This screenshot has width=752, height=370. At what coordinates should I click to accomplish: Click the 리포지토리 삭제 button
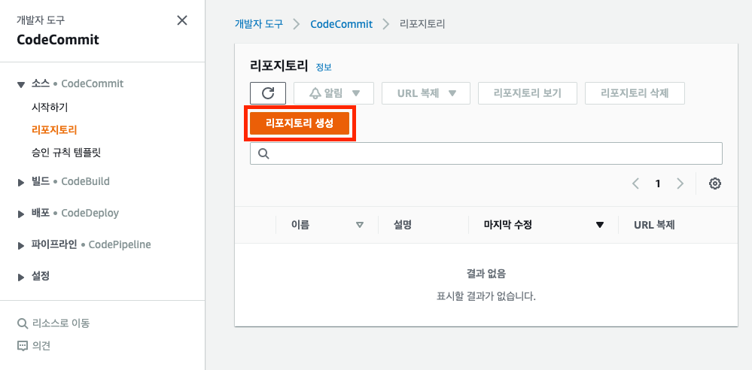635,93
